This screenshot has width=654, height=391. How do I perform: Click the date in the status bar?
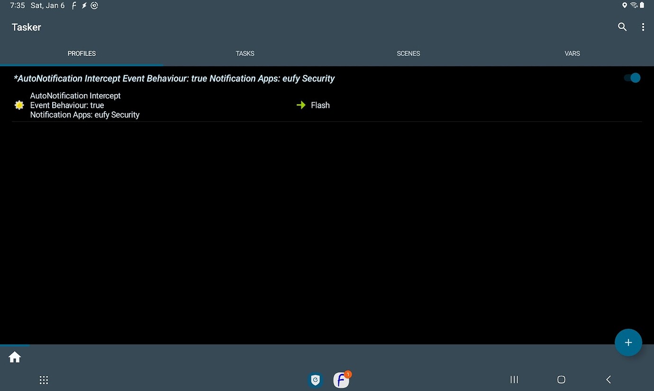[x=47, y=6]
